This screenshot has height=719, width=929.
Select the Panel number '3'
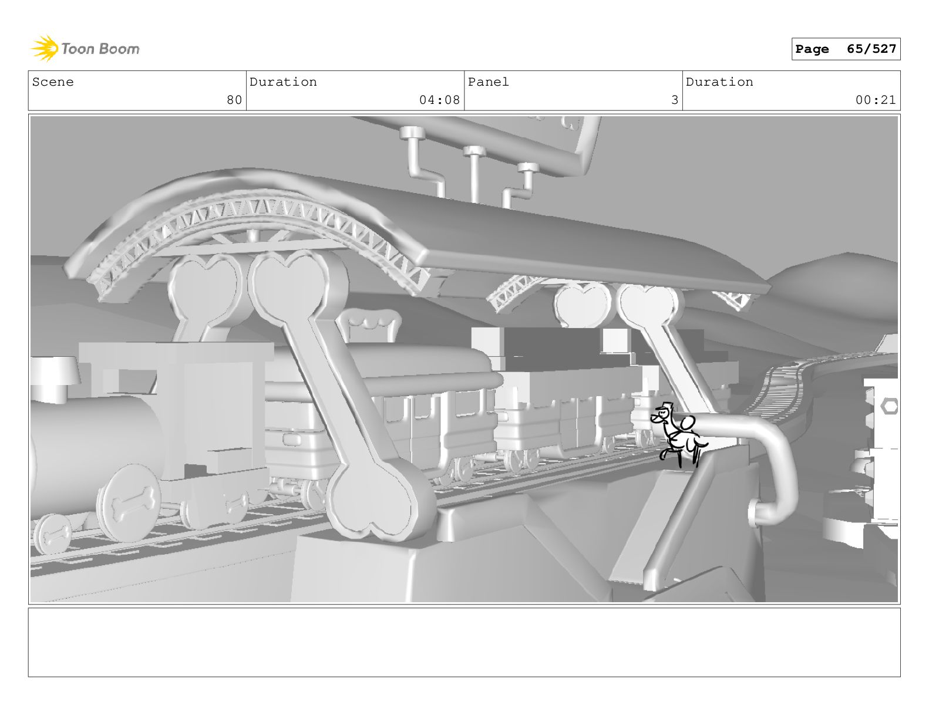tap(675, 100)
